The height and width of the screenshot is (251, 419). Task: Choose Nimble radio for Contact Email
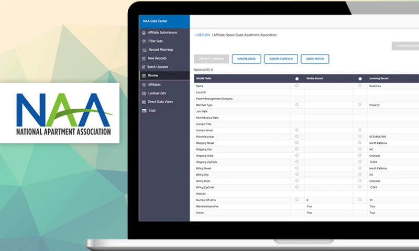click(x=297, y=130)
